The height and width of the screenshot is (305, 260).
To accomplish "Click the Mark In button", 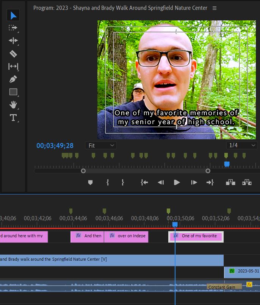I will [x=108, y=182].
